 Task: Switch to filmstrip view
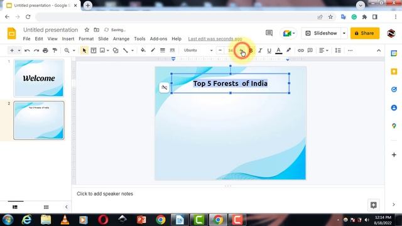click(x=15, y=207)
